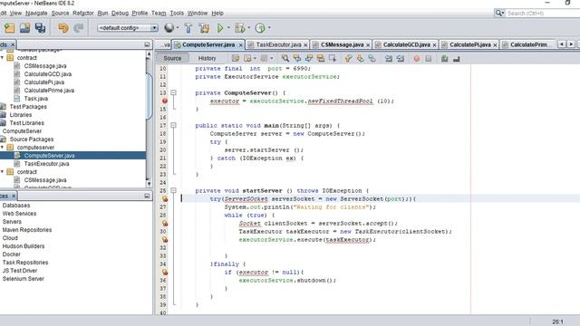Click the Profile Project clock icon
580x326 pixels.
pos(260,28)
